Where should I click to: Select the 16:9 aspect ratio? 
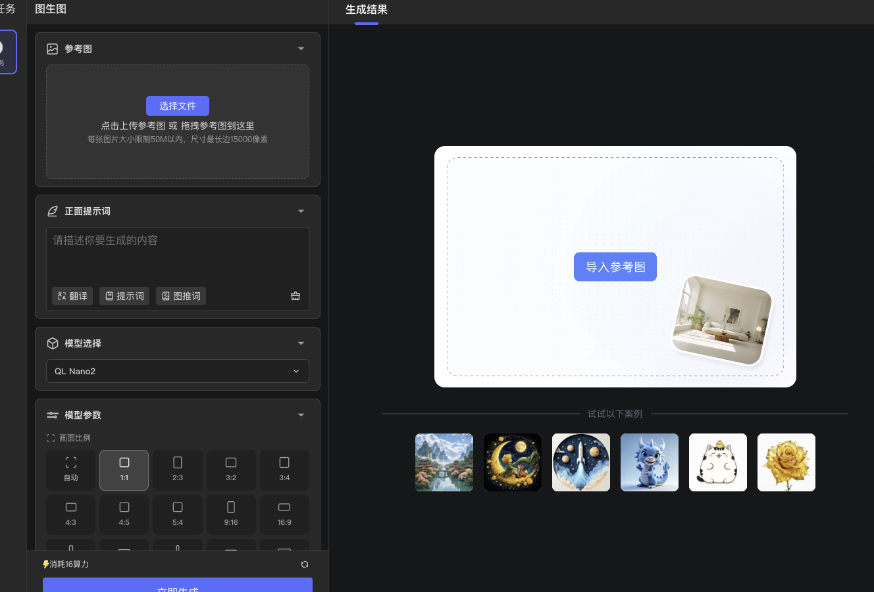(284, 514)
